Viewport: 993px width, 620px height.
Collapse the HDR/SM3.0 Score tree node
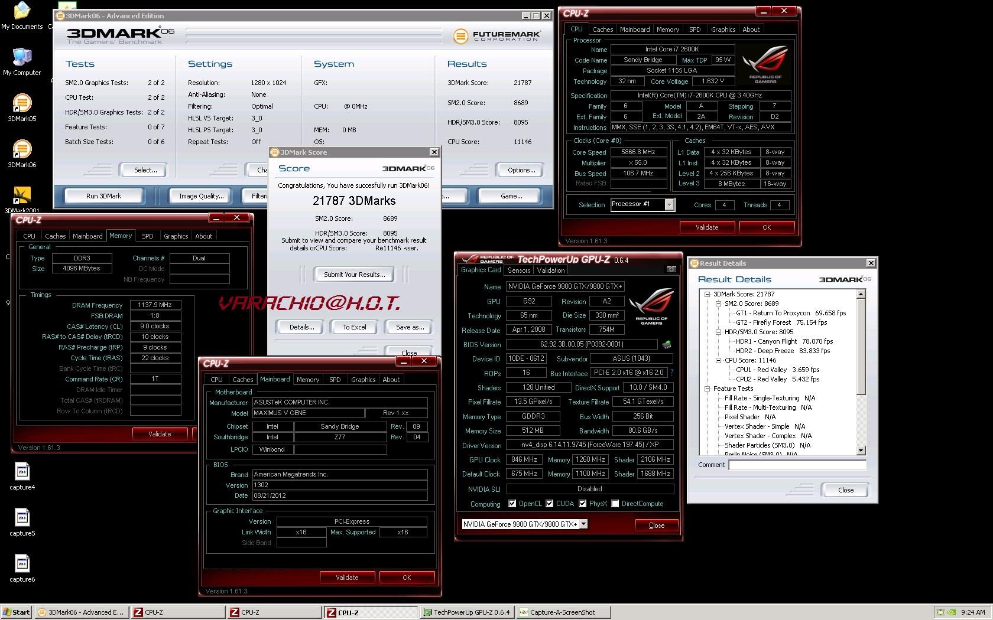click(719, 332)
